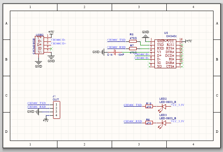
Task: Select the GND symbol at J1 pin 3
Action: click(33, 112)
